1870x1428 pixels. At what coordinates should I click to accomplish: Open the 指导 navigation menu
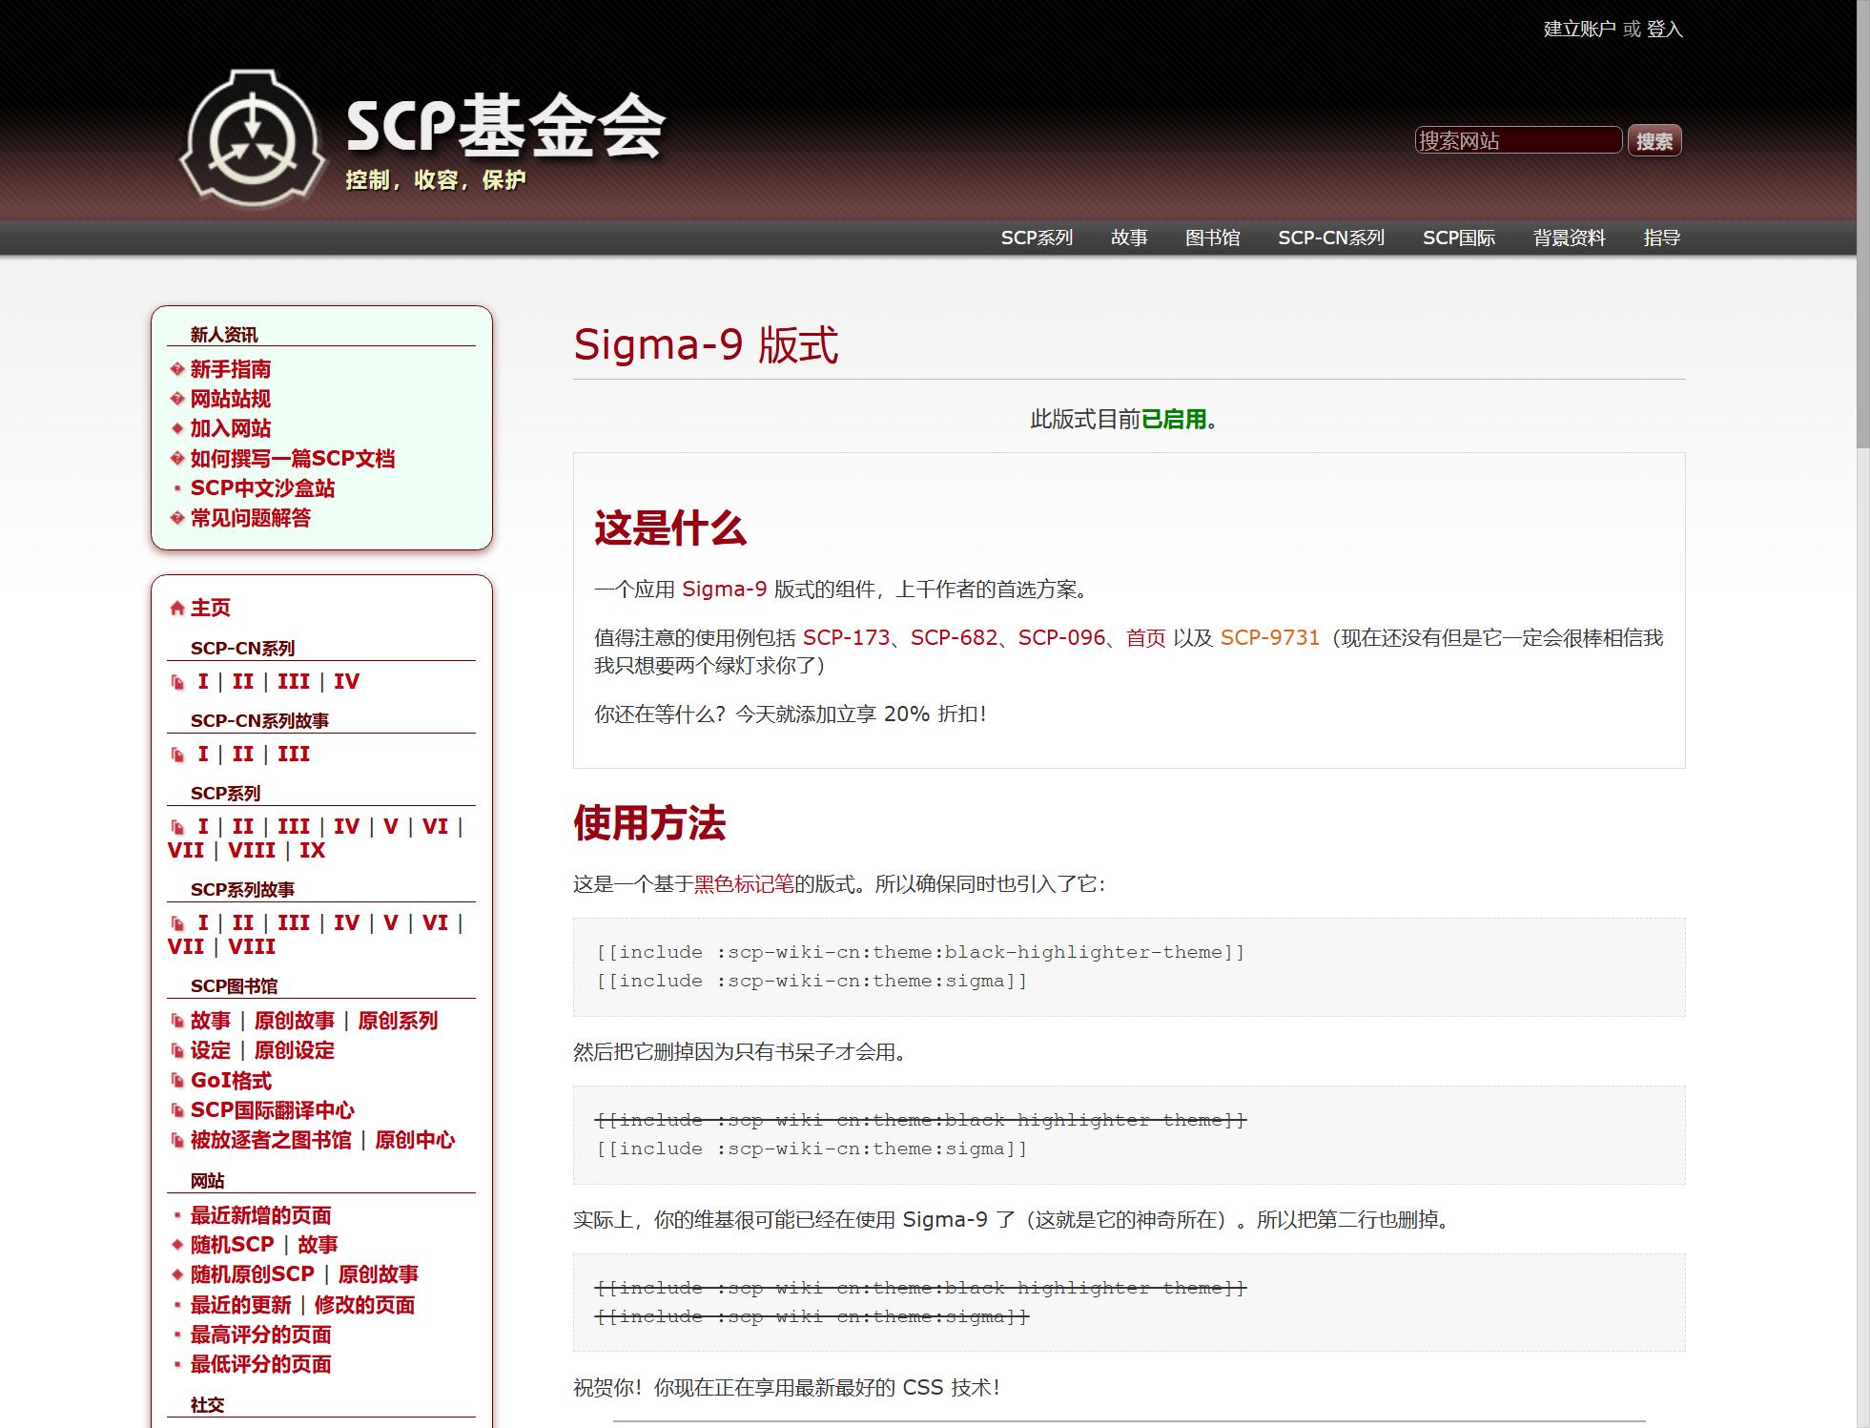click(x=1661, y=238)
